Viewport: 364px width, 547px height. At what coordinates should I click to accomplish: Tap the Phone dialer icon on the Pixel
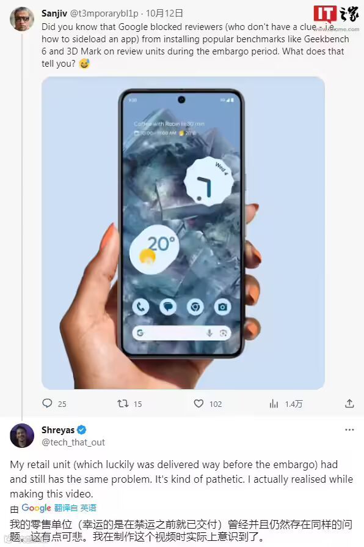click(140, 306)
